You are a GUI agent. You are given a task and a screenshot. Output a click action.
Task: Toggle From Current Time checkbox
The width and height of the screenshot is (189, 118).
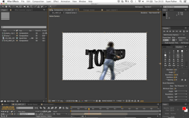click(164, 43)
